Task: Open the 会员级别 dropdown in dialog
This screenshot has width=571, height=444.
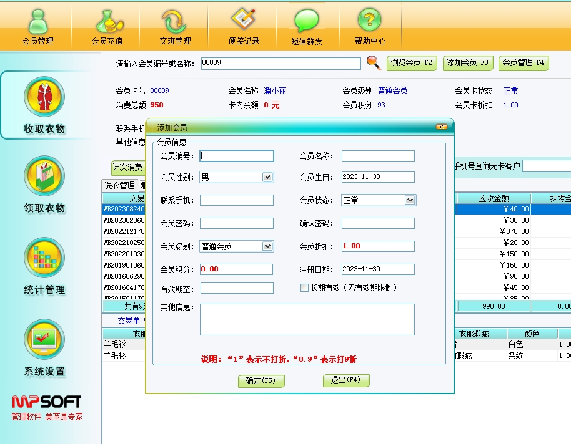Action: pos(267,246)
